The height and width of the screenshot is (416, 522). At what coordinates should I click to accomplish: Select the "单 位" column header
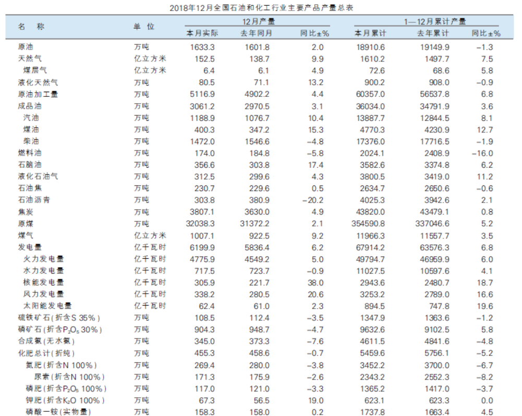pyautogui.click(x=144, y=27)
